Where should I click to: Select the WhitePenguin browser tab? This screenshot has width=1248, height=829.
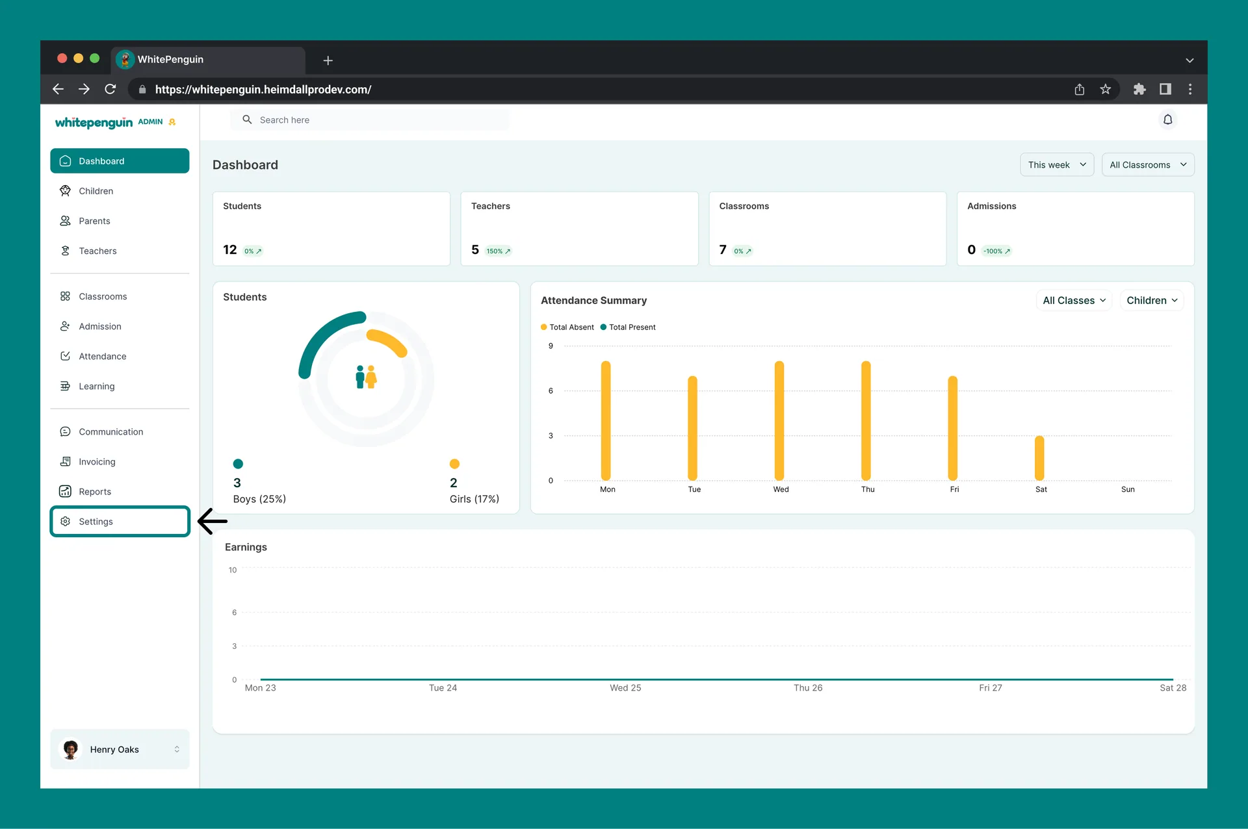pos(208,59)
